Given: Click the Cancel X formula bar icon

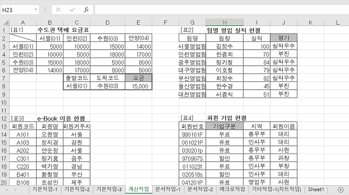Looking at the screenshot, I should [x=58, y=10].
